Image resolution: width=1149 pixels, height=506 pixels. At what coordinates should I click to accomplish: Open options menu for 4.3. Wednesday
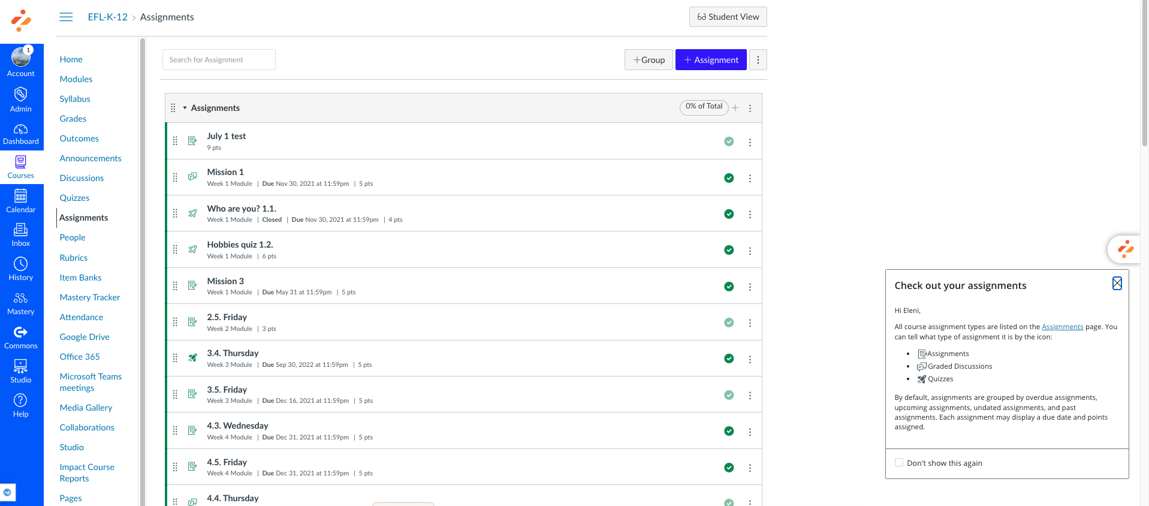point(750,432)
